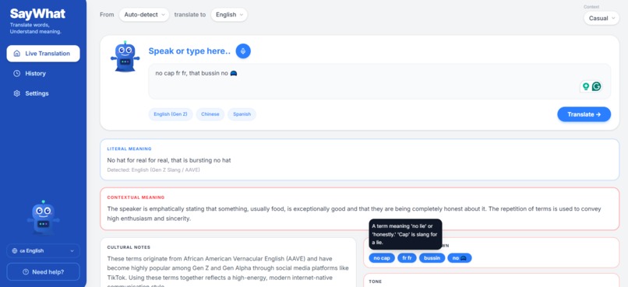
Task: Select Live Translation in sidebar
Action: (x=44, y=54)
